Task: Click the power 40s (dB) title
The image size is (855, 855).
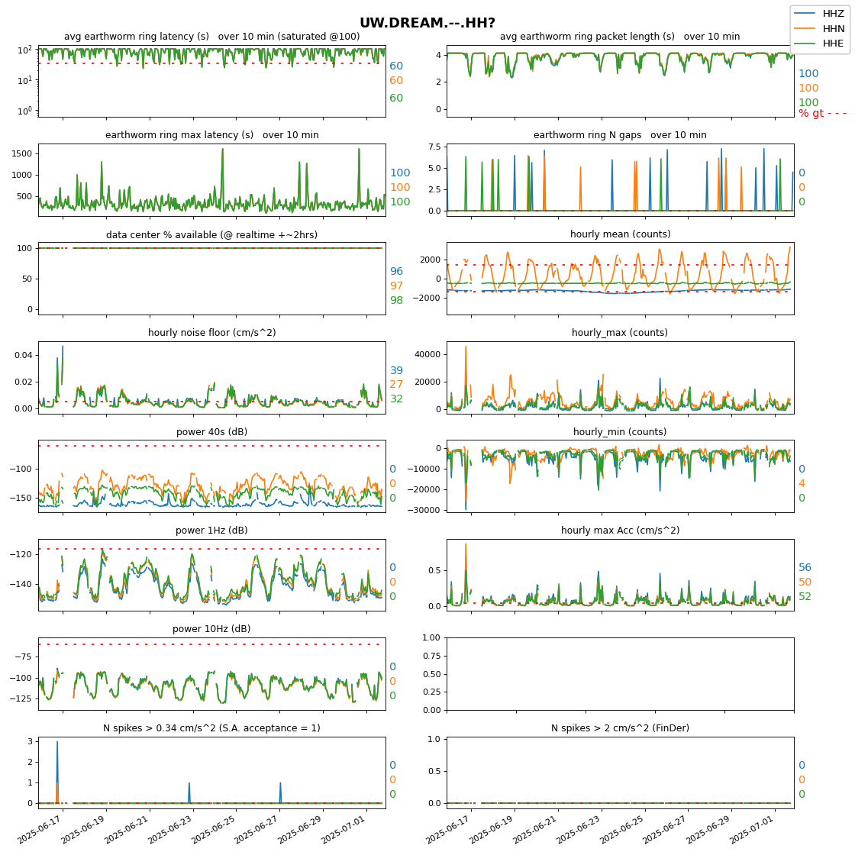Action: pos(212,432)
